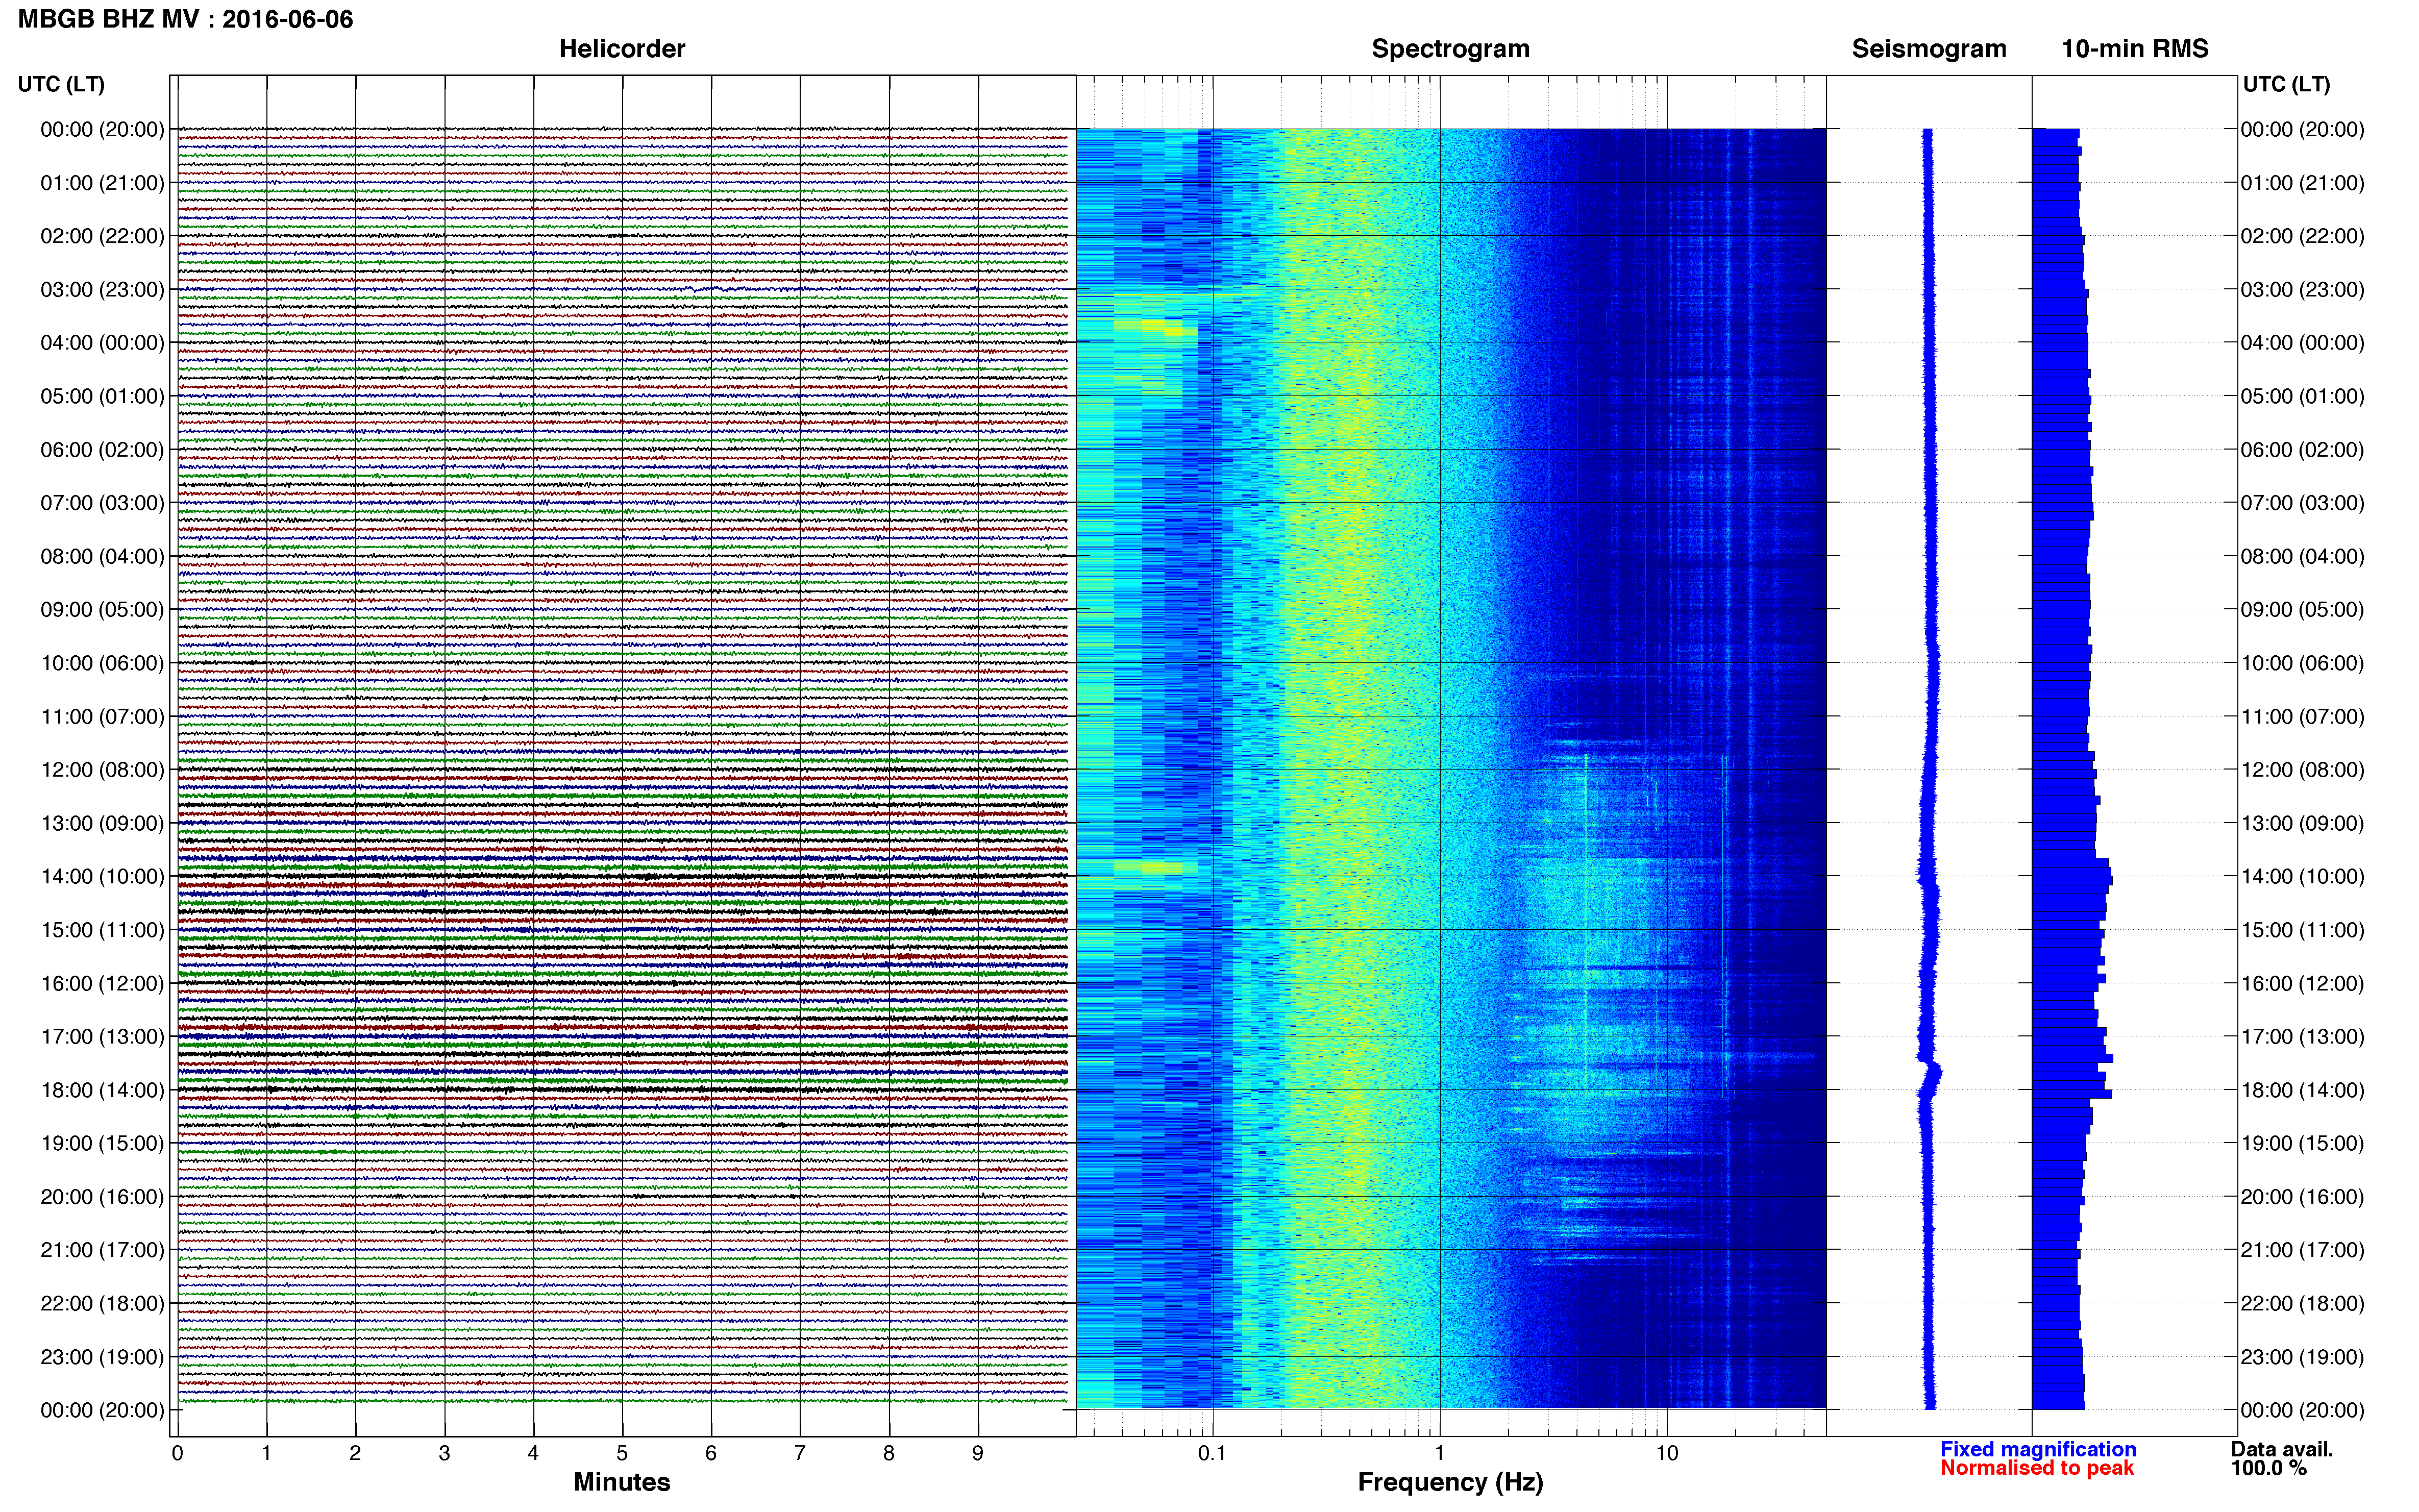
Task: Click the "3" tick on the Minutes axis
Action: coord(444,1453)
